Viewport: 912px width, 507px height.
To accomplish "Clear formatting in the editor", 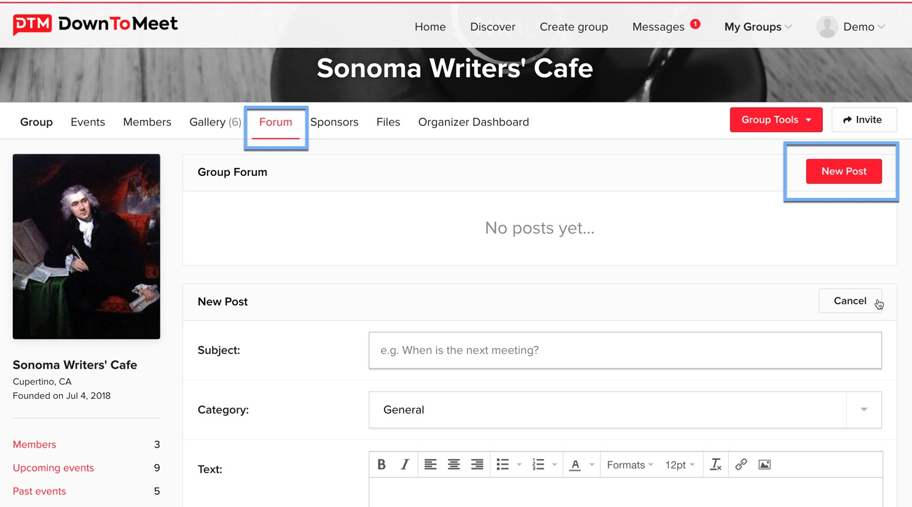I will pyautogui.click(x=715, y=465).
